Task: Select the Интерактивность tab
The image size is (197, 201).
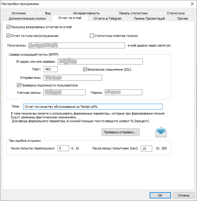Action: (x=86, y=13)
